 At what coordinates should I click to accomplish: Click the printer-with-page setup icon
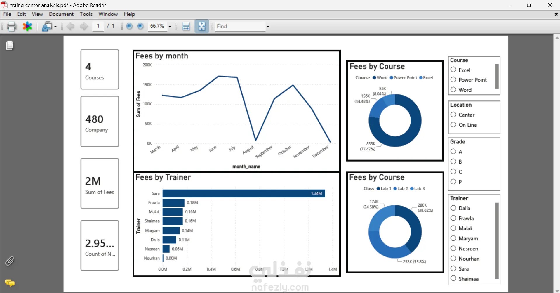tap(47, 27)
